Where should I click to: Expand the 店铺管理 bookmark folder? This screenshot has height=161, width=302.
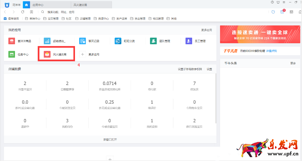click(x=83, y=18)
